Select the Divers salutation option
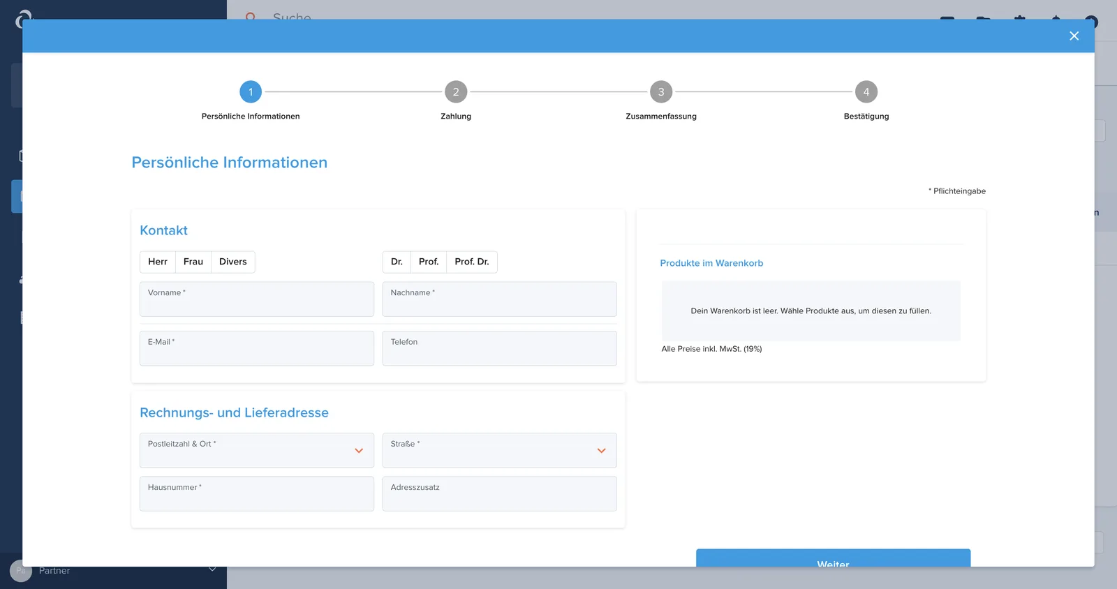 [233, 262]
